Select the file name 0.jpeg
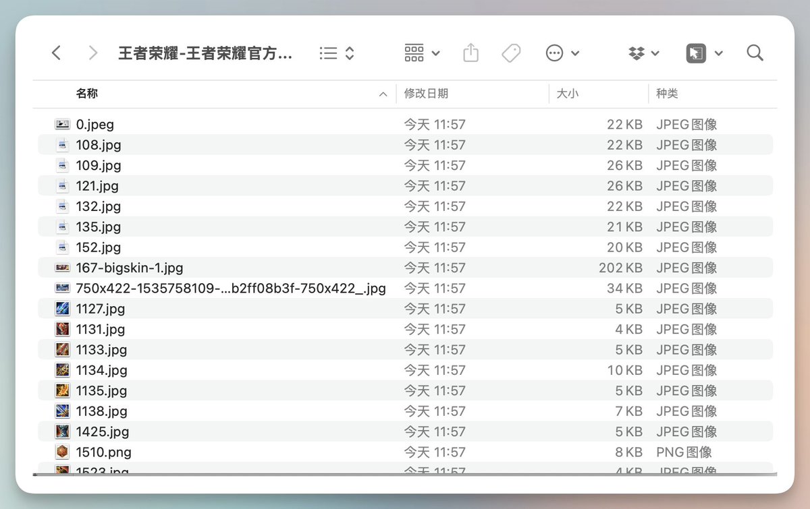Image resolution: width=810 pixels, height=509 pixels. tap(95, 125)
